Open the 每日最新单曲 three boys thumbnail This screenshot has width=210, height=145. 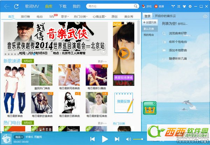[x=15, y=89]
